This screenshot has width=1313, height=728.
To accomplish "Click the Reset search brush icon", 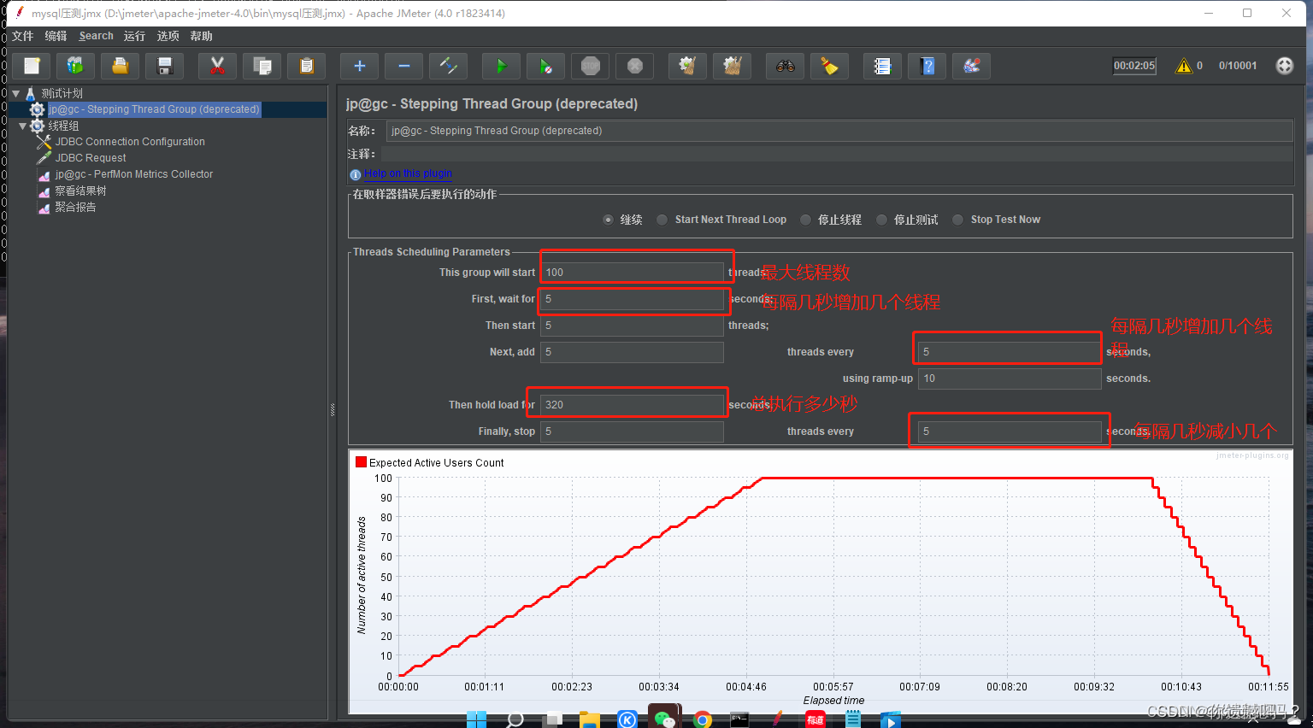I will click(x=829, y=66).
